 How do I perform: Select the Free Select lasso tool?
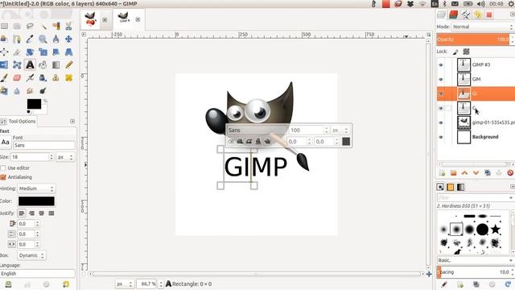coord(30,26)
